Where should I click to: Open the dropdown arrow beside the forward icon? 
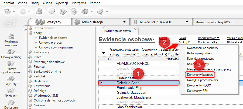(x=29, y=12)
